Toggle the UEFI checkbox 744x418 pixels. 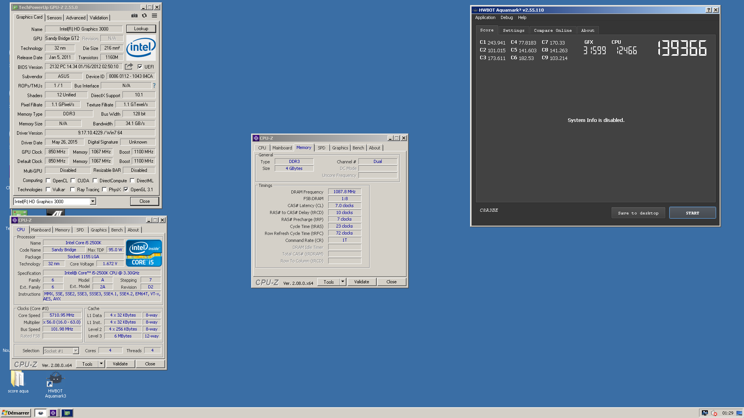point(140,67)
